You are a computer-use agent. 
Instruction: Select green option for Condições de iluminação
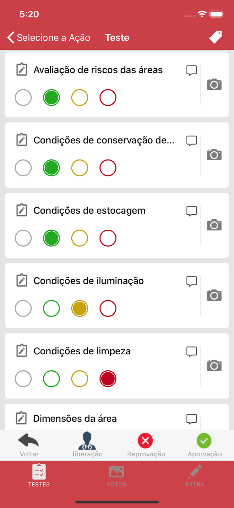[51, 308]
